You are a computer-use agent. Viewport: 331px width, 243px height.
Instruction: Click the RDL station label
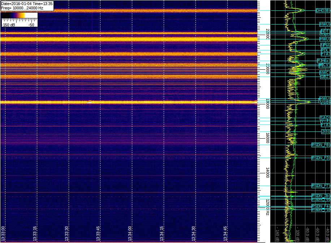tap(325, 50)
